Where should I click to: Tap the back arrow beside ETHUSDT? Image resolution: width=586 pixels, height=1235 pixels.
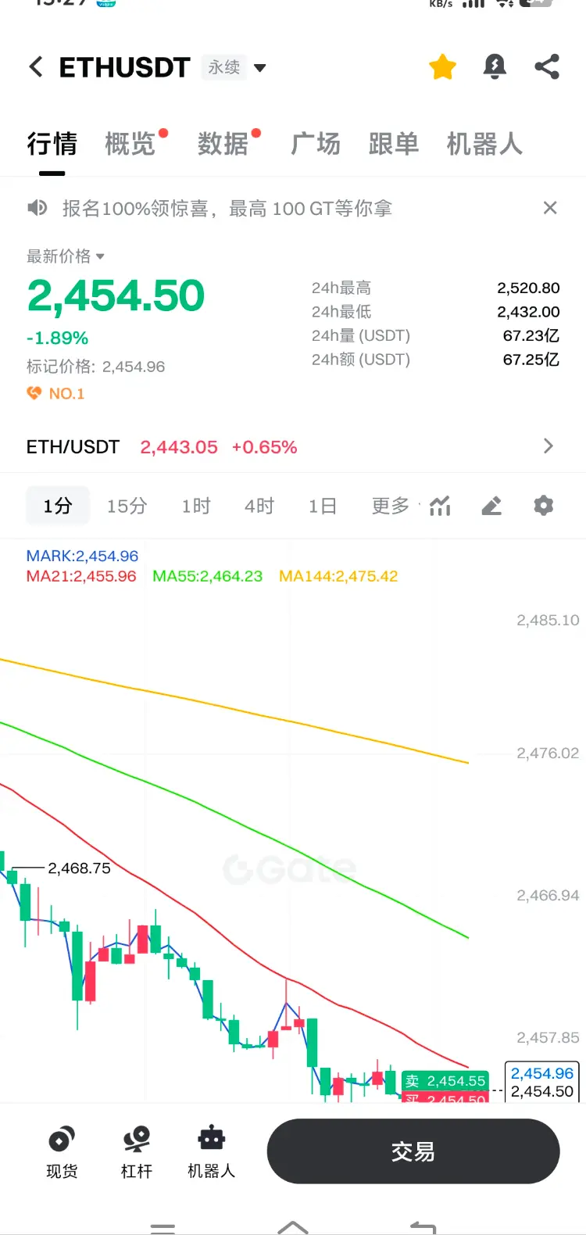[x=36, y=67]
